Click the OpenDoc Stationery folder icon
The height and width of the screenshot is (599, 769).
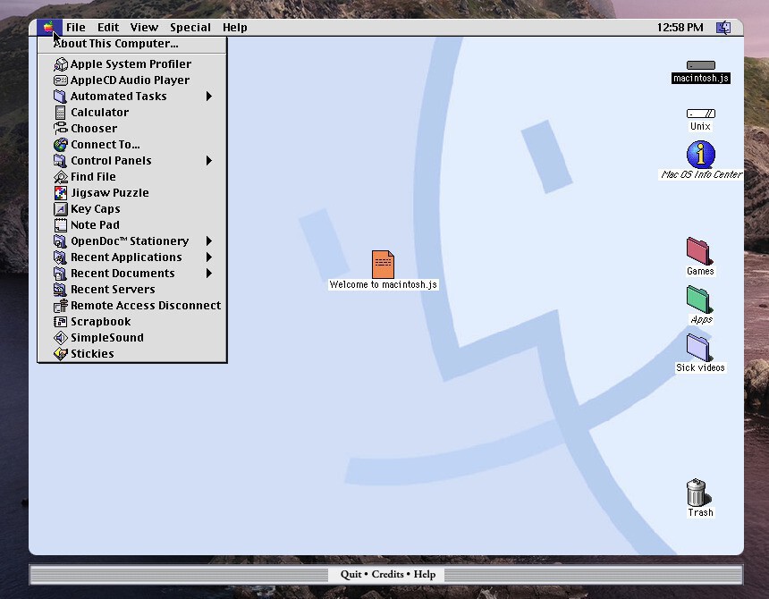click(60, 241)
